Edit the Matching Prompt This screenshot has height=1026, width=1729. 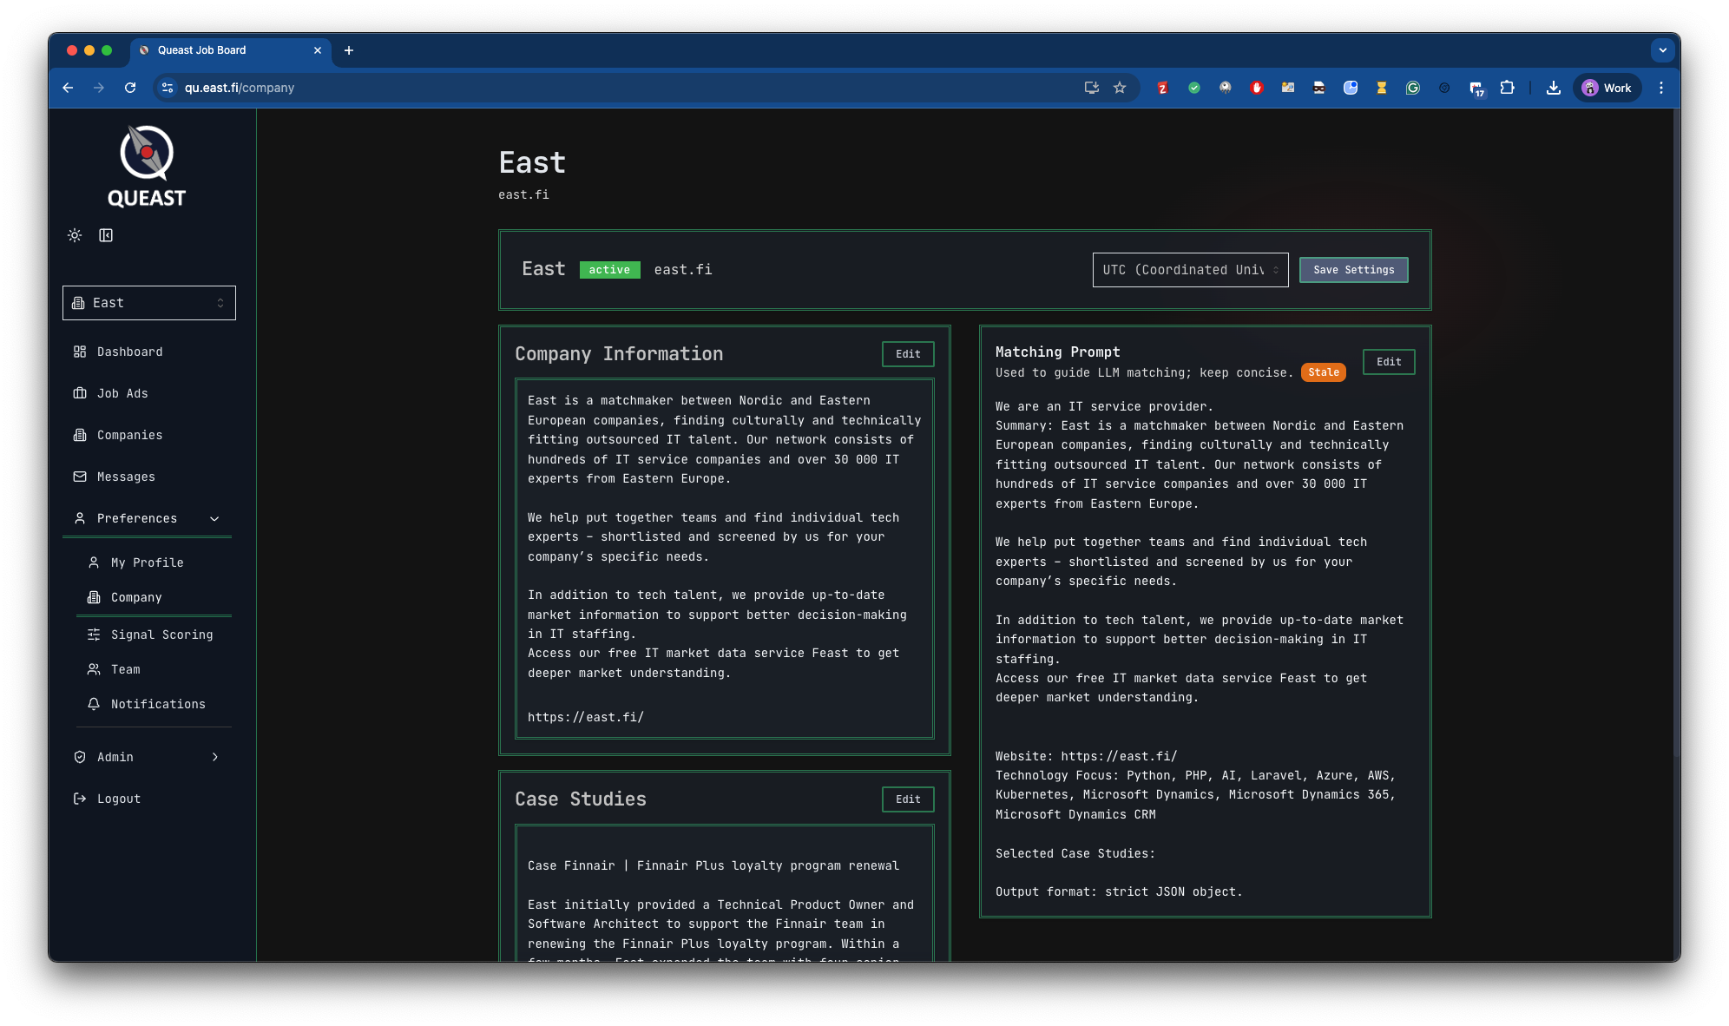click(1388, 362)
